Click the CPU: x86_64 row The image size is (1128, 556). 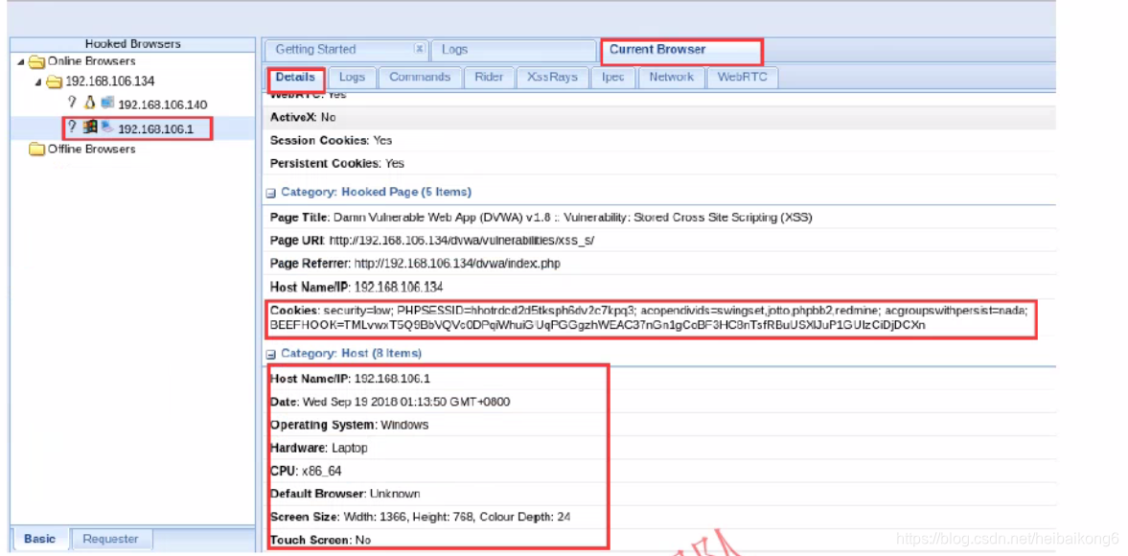tap(659, 471)
